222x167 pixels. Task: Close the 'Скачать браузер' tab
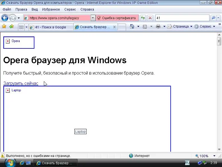(115, 27)
